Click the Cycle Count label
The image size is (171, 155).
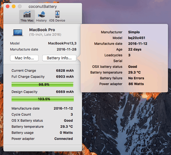pyautogui.click(x=21, y=114)
